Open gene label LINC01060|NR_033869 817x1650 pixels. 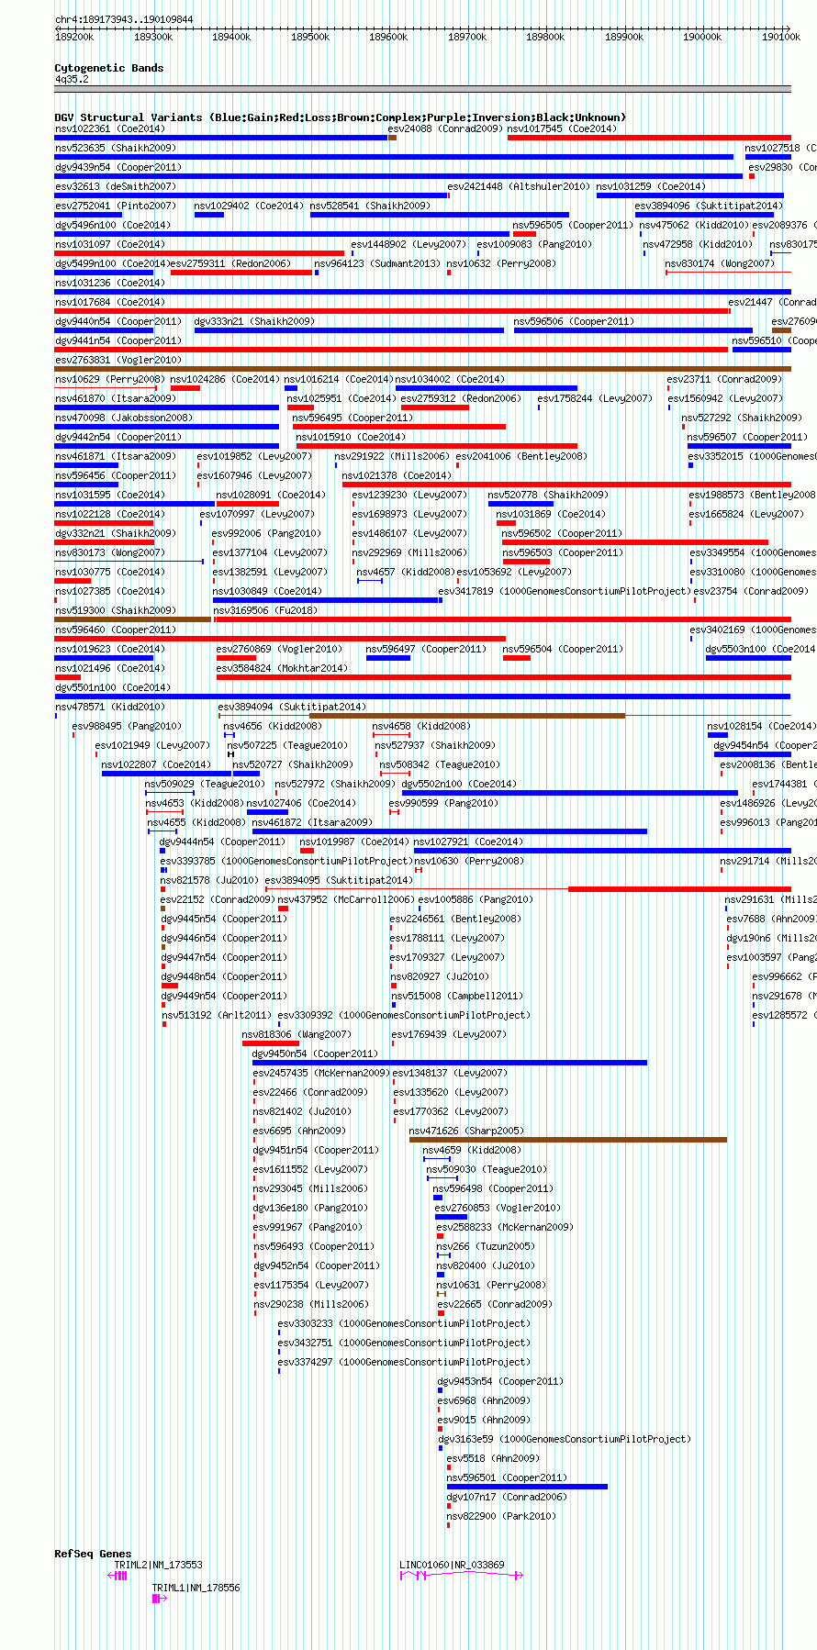point(452,1565)
